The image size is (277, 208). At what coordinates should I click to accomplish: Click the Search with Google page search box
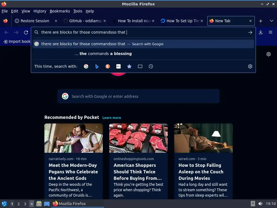(138, 96)
